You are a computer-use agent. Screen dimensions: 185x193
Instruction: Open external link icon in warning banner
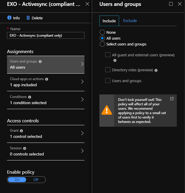[x=172, y=99]
